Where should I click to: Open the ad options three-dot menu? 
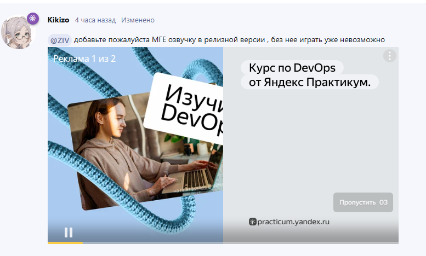[390, 56]
